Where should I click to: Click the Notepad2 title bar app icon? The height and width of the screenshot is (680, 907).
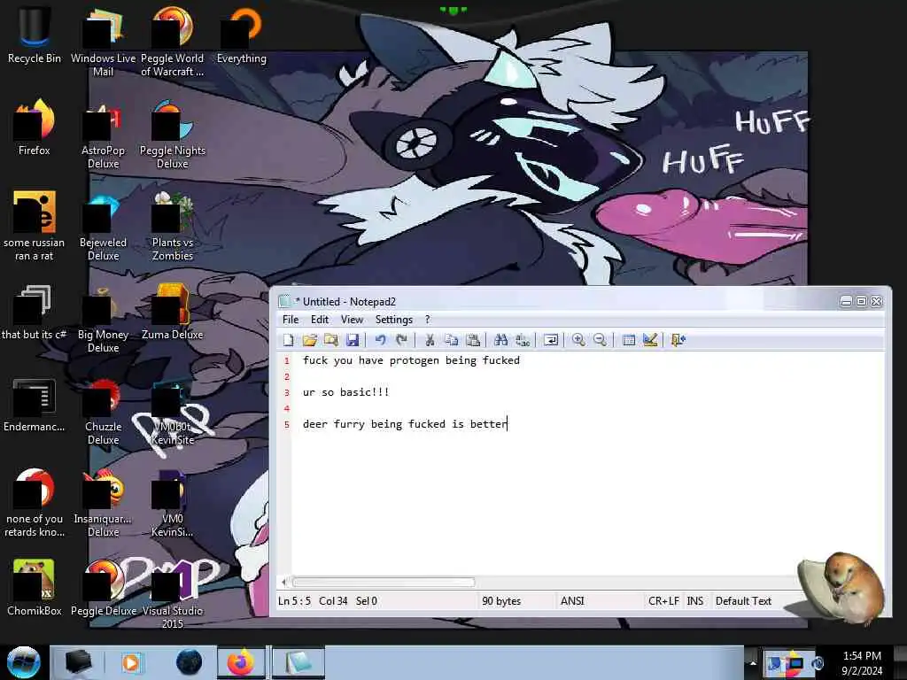[x=284, y=301]
